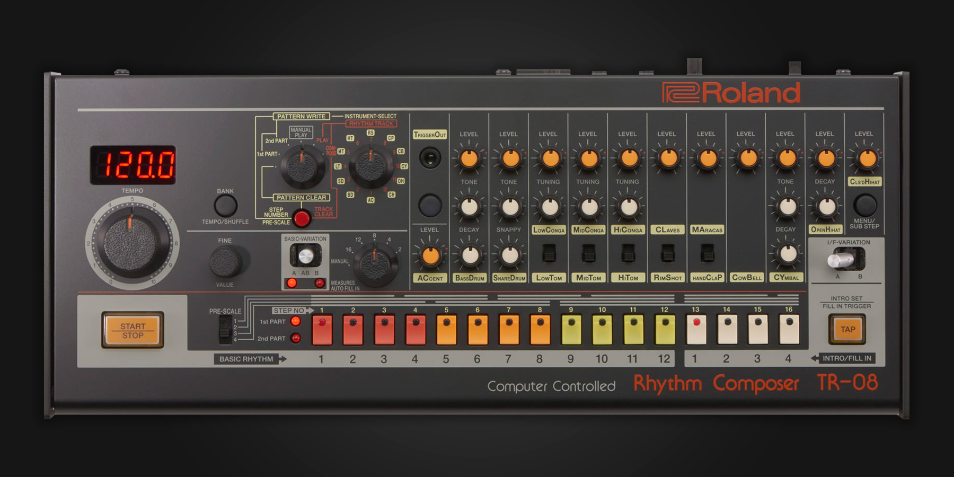Click the Roland logo
This screenshot has width=954, height=477.
tap(731, 93)
